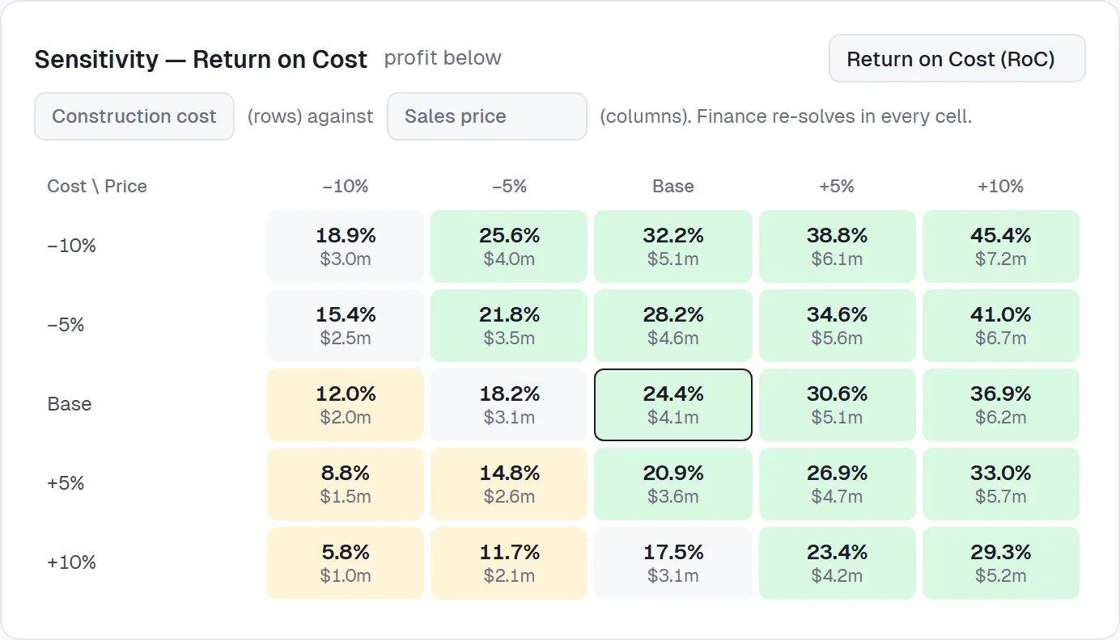The width and height of the screenshot is (1120, 640).
Task: Click the Base column header
Action: pyautogui.click(x=673, y=186)
